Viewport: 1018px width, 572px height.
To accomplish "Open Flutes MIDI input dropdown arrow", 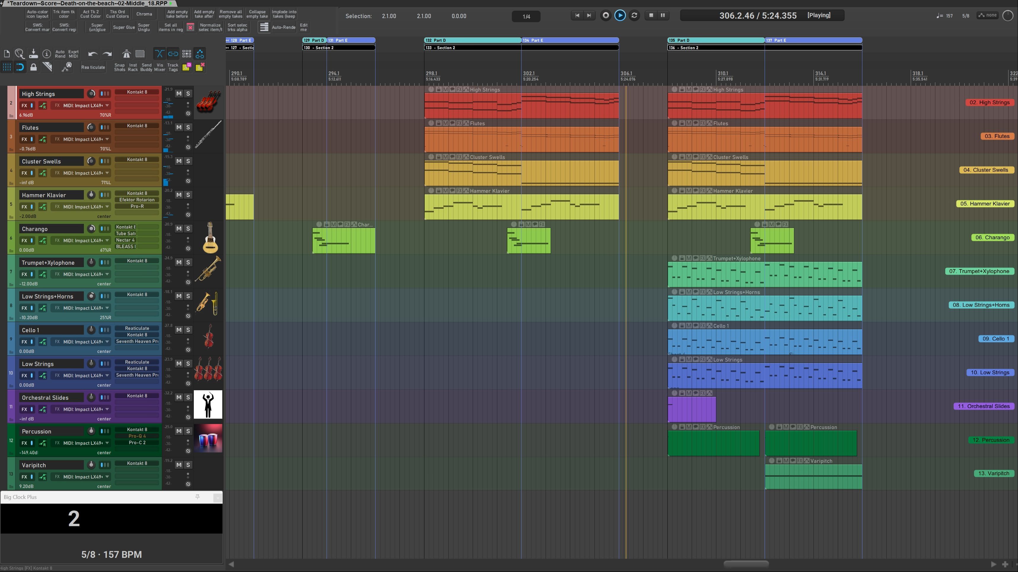I will tap(107, 139).
